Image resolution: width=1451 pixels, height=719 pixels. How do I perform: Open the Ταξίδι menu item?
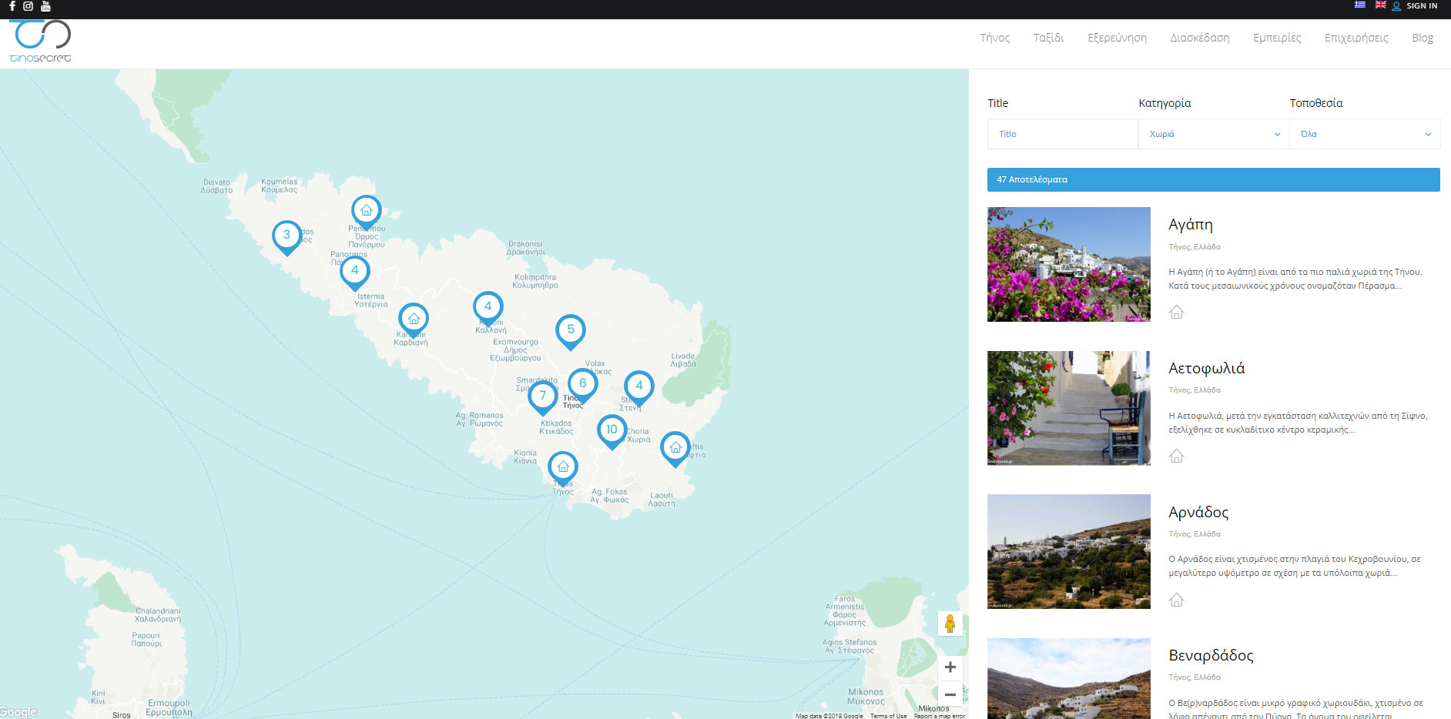[1048, 38]
